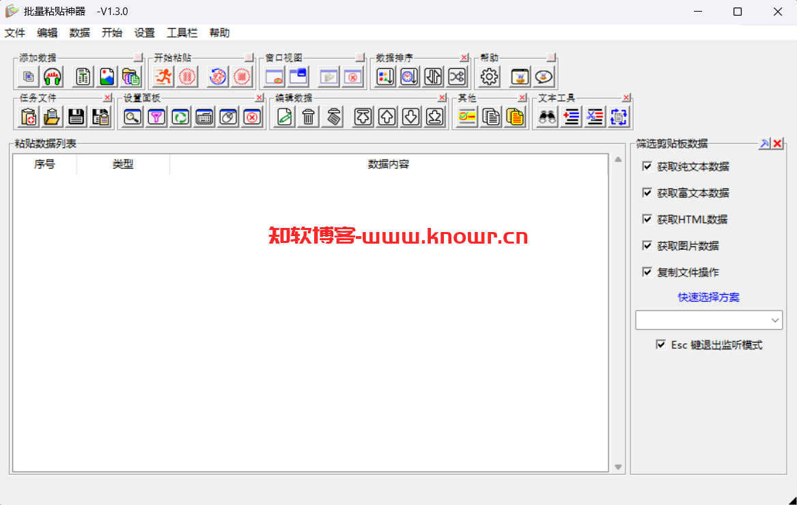Click the window icon with red X in 窗口视图
Screen dimensions: 797x505
(353, 76)
